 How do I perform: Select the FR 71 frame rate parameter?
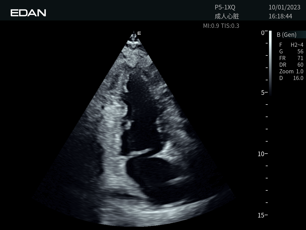[291, 58]
